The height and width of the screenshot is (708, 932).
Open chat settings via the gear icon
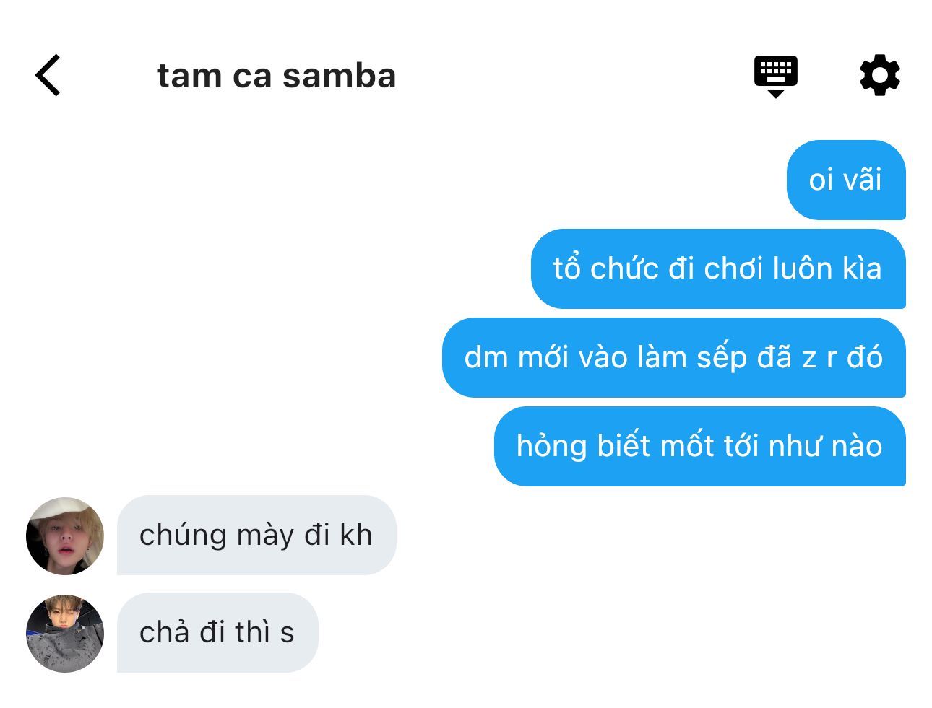pos(879,75)
